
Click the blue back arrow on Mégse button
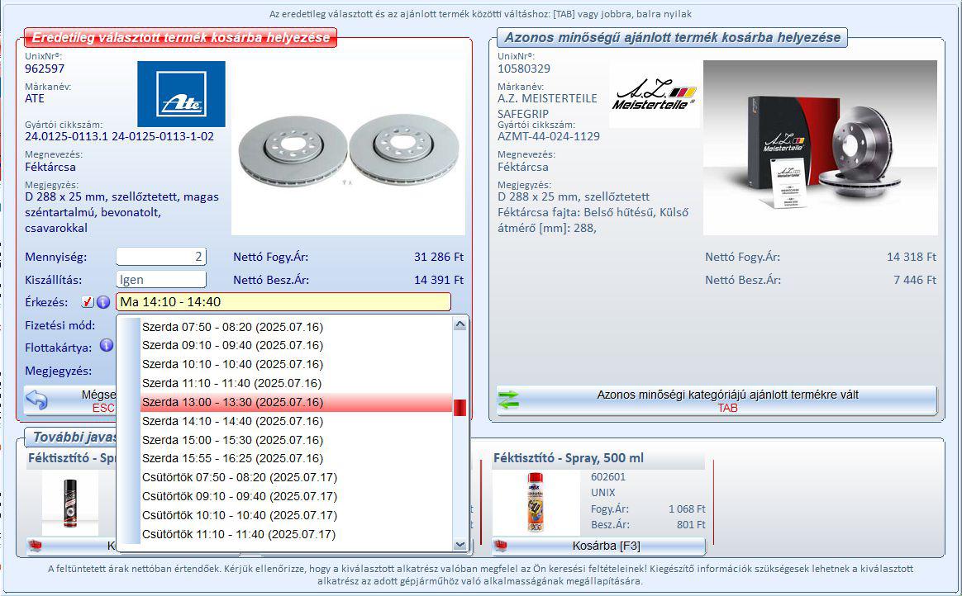point(37,400)
